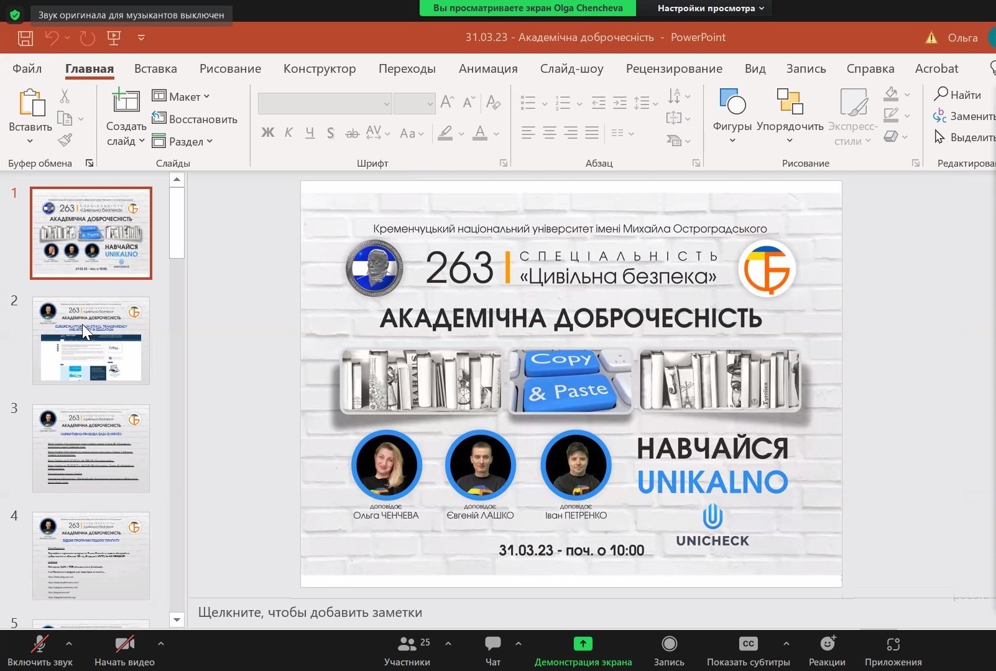
Task: Open the line spacing icon
Action: [642, 103]
